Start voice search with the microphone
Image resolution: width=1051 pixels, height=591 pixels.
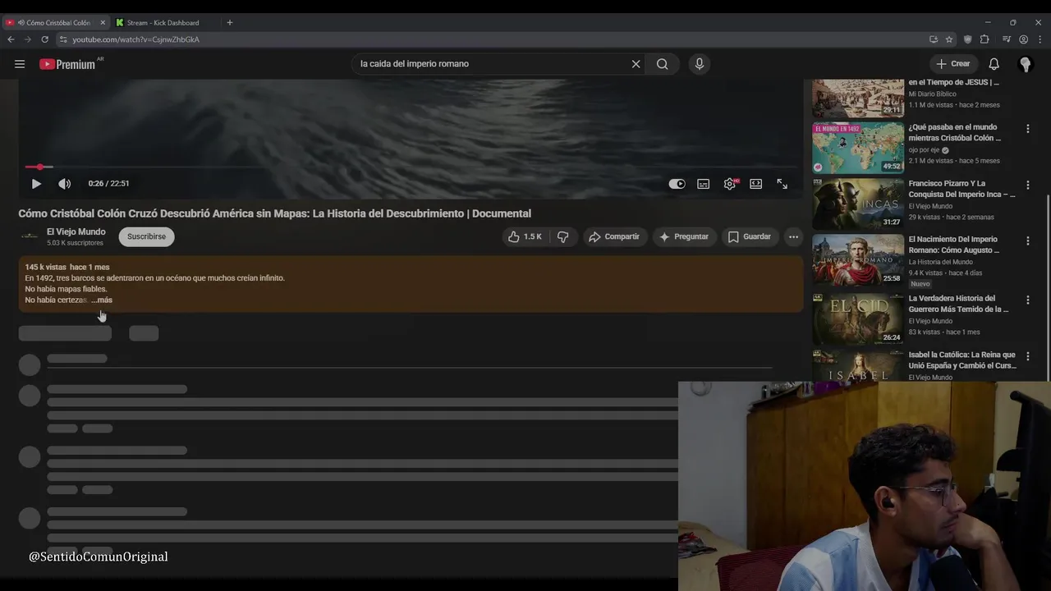(x=700, y=64)
